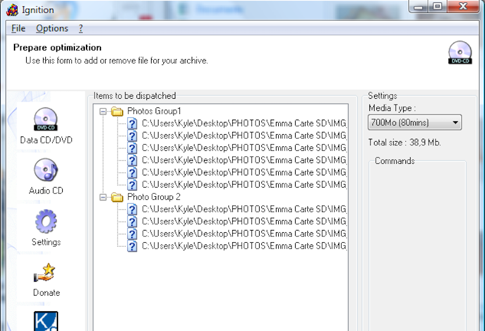Collapse the Photos Group1 tree node

click(103, 111)
